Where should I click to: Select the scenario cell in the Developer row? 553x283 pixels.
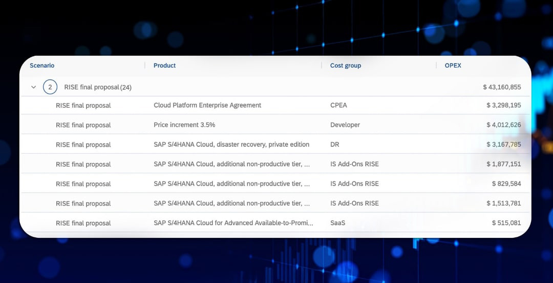point(83,125)
